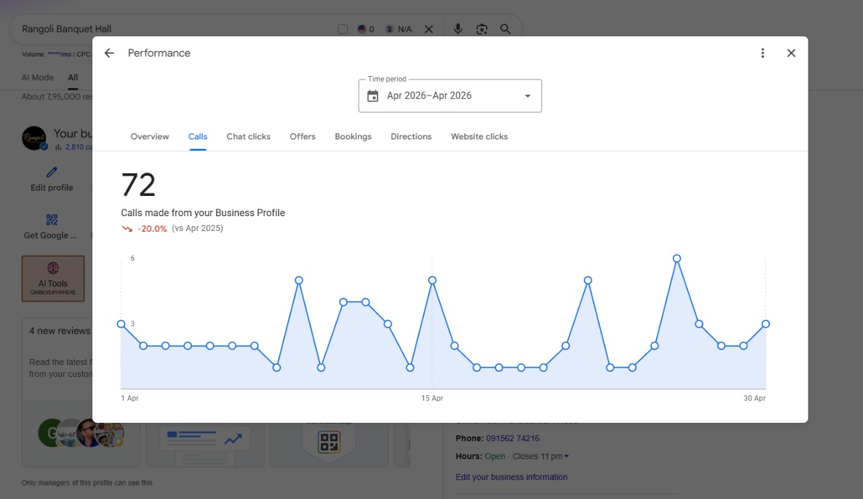Click the magnifying glass search icon

point(505,29)
